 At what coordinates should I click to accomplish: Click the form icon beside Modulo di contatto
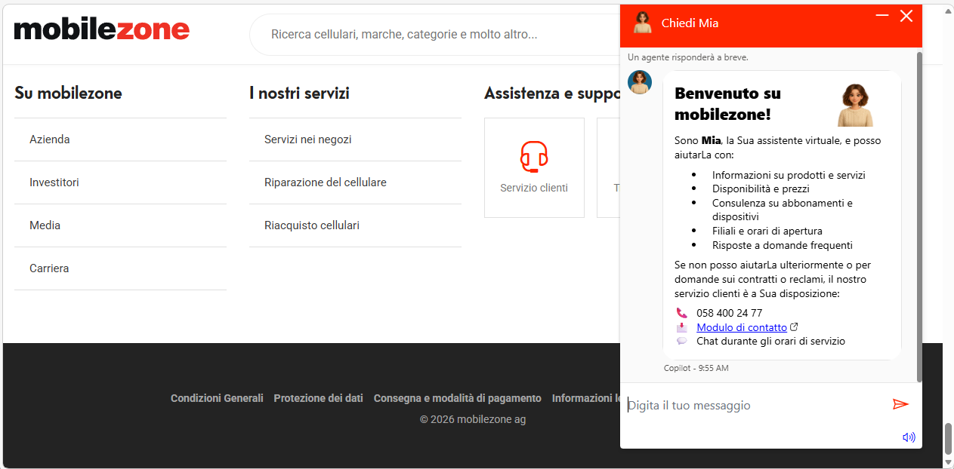(681, 327)
